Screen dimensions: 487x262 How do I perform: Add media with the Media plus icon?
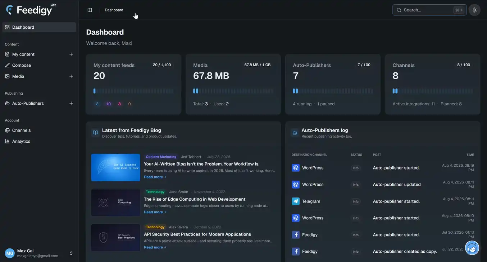(x=71, y=76)
